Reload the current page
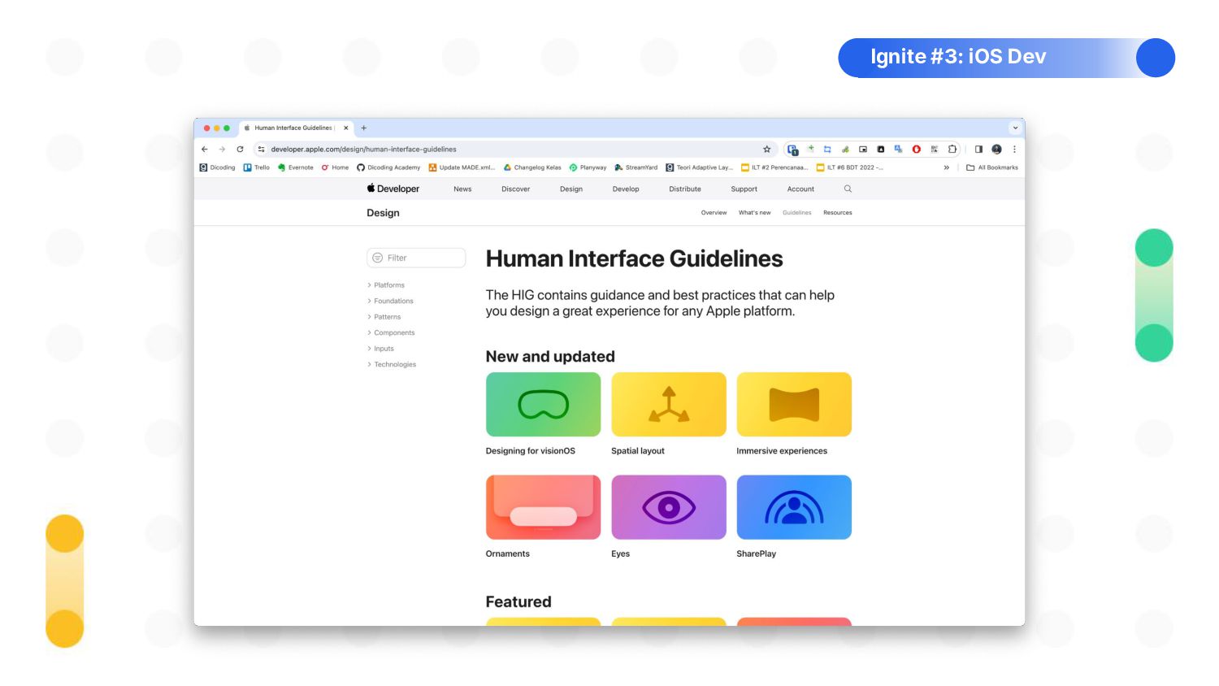The image size is (1219, 686). coord(240,150)
